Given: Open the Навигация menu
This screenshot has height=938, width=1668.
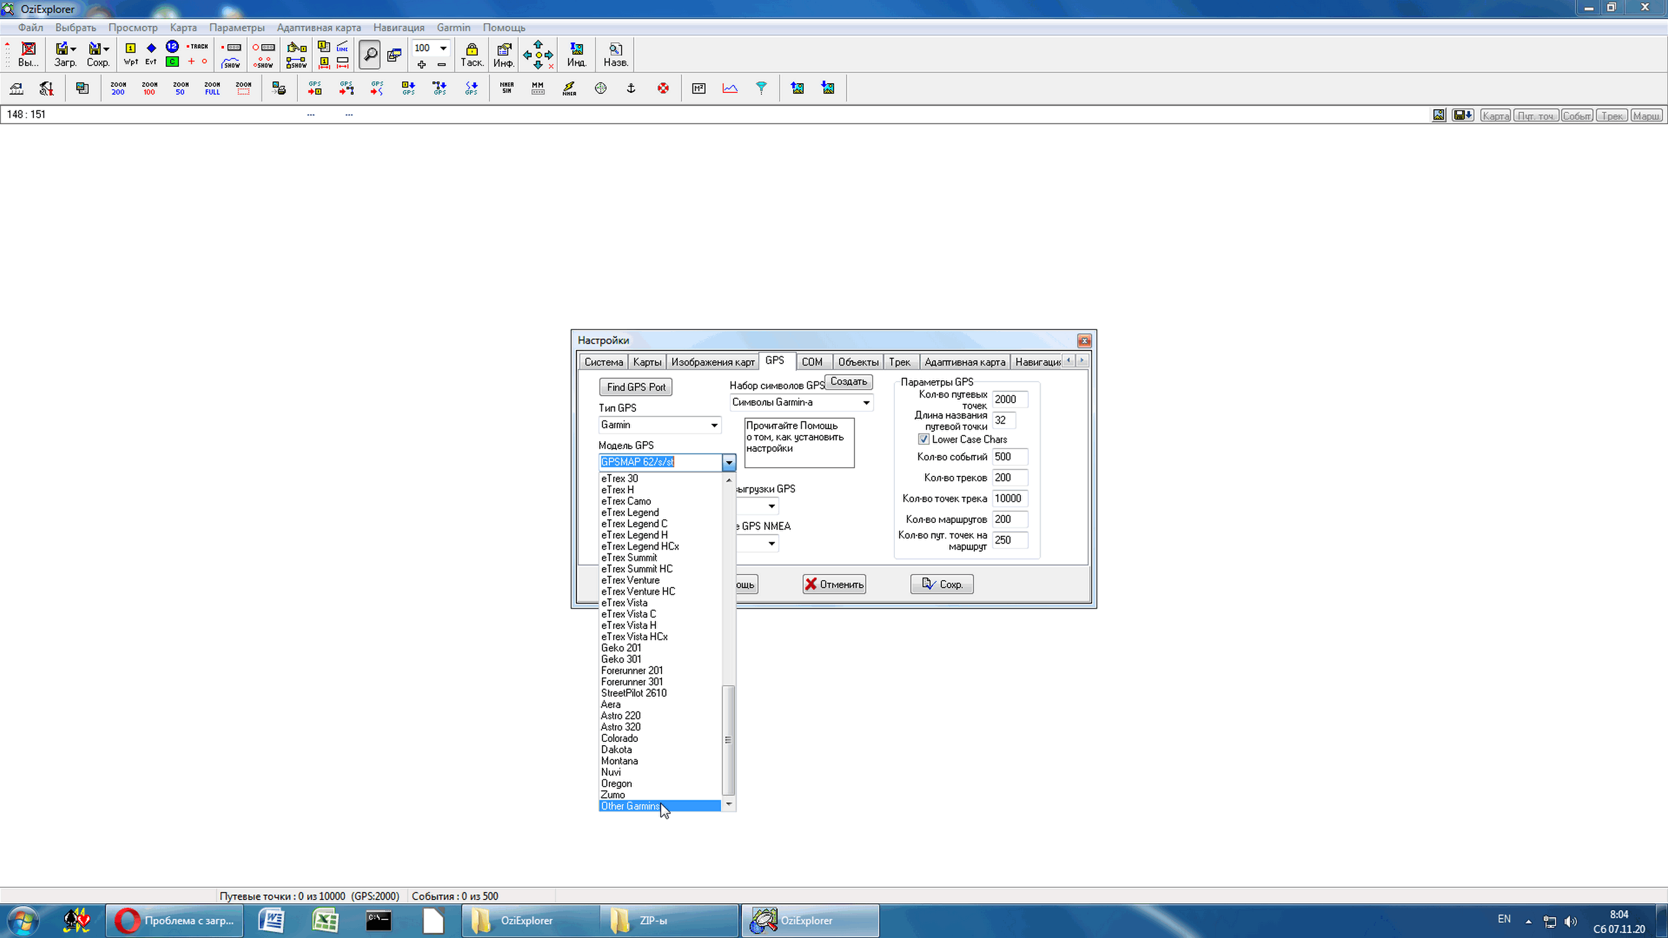Looking at the screenshot, I should (x=399, y=27).
